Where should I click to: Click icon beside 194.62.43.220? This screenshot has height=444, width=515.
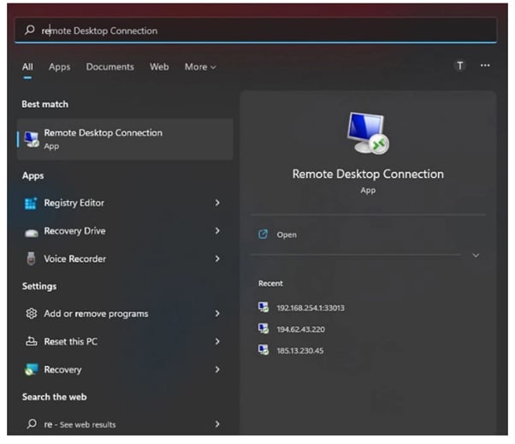(x=263, y=329)
